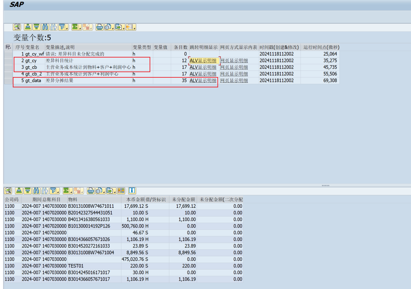411x289 pixels.
Task: Click Find binoculars in detail grid toolbar
Action: 36,191
